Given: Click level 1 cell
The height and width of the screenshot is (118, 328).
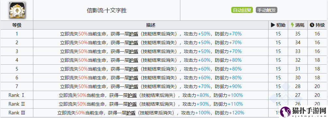Looking at the screenshot, I should pos(17,34).
